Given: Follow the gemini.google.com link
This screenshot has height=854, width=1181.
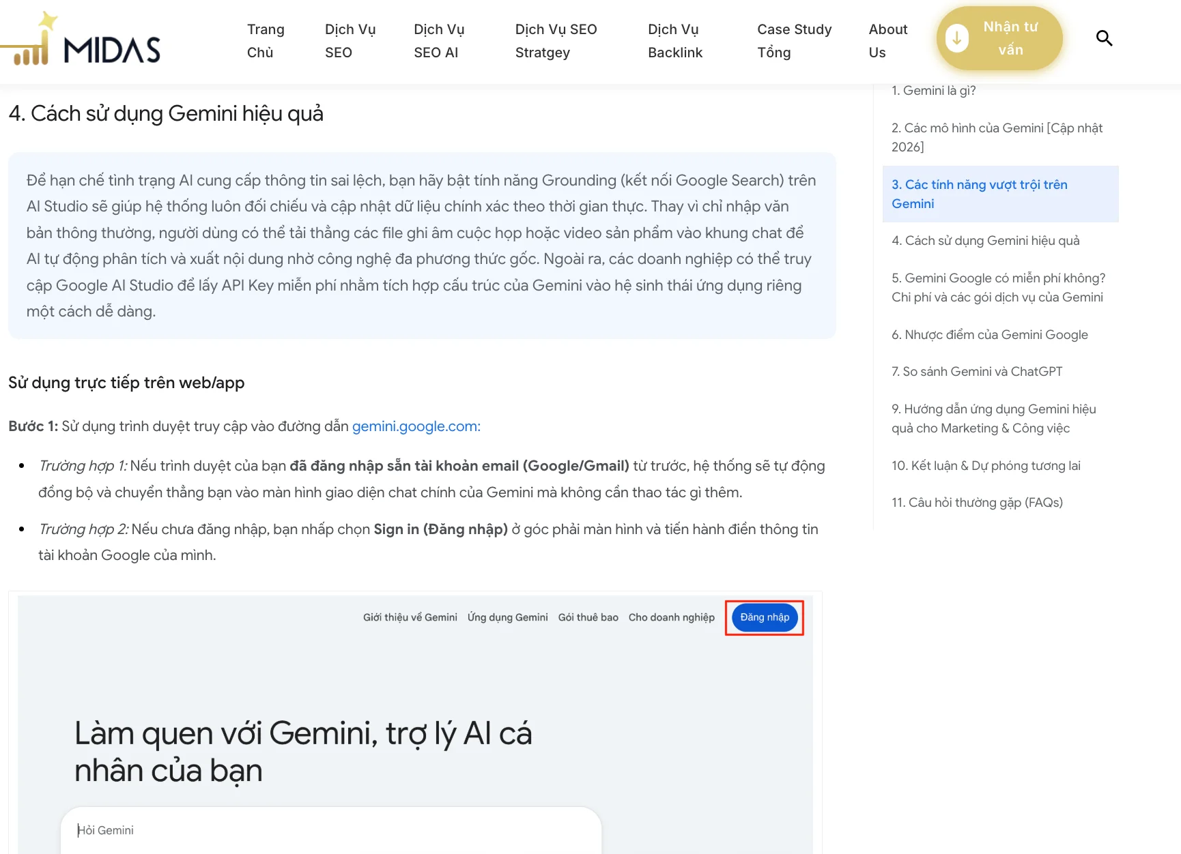Looking at the screenshot, I should (416, 426).
